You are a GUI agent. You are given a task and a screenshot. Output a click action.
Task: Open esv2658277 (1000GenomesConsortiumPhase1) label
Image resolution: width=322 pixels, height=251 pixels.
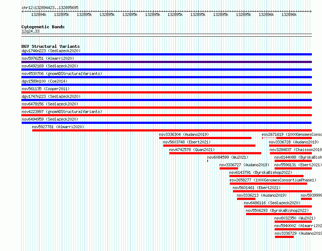pyautogui.click(x=273, y=180)
